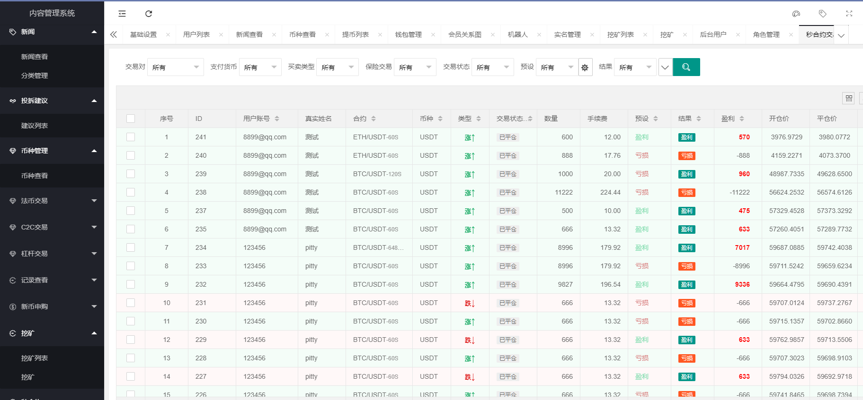
Task: Close the 用户列表 tab
Action: pyautogui.click(x=221, y=34)
